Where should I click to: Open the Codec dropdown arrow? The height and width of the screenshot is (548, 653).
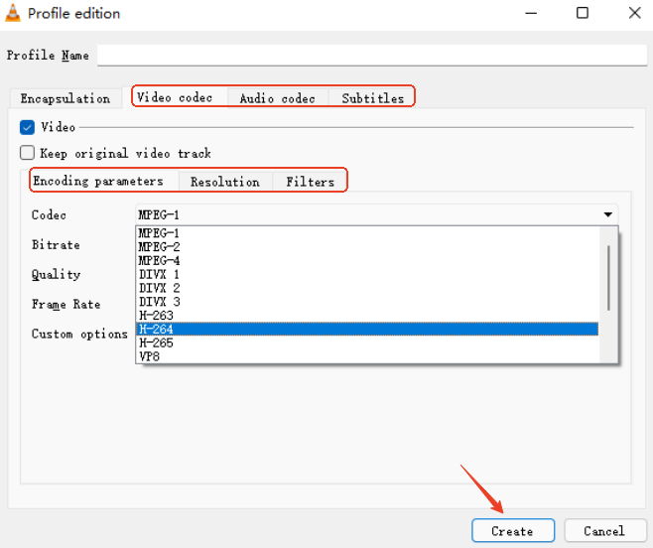tap(606, 214)
